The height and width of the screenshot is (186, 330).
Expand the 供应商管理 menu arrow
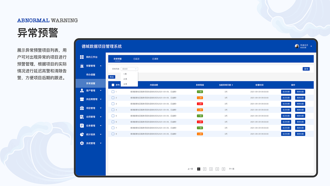coord(101,99)
